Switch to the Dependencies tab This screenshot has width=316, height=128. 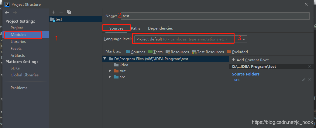[160, 28]
